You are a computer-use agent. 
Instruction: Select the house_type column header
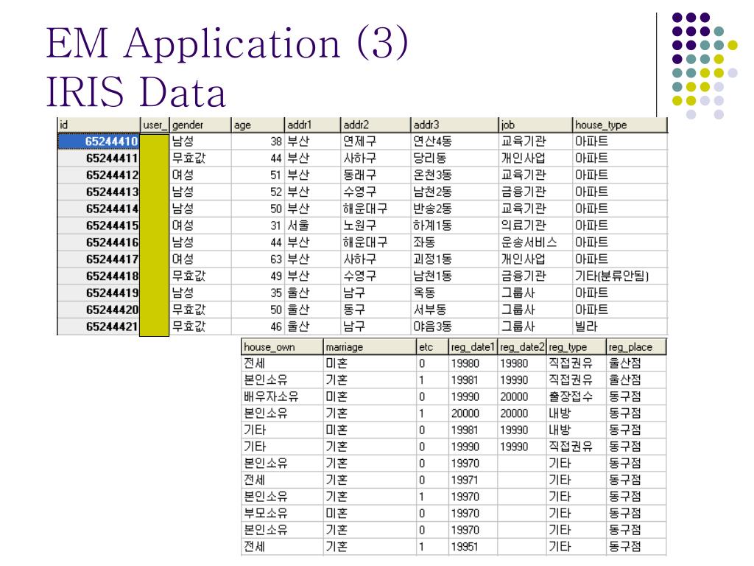[x=620, y=125]
